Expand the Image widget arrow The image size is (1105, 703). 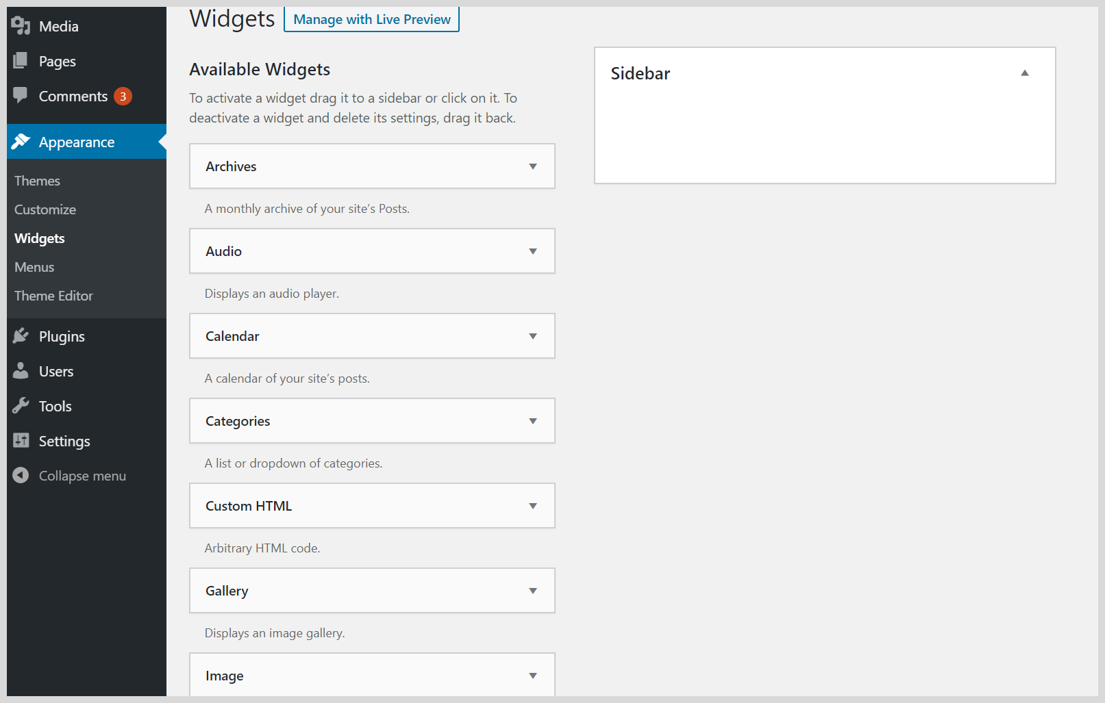click(533, 676)
